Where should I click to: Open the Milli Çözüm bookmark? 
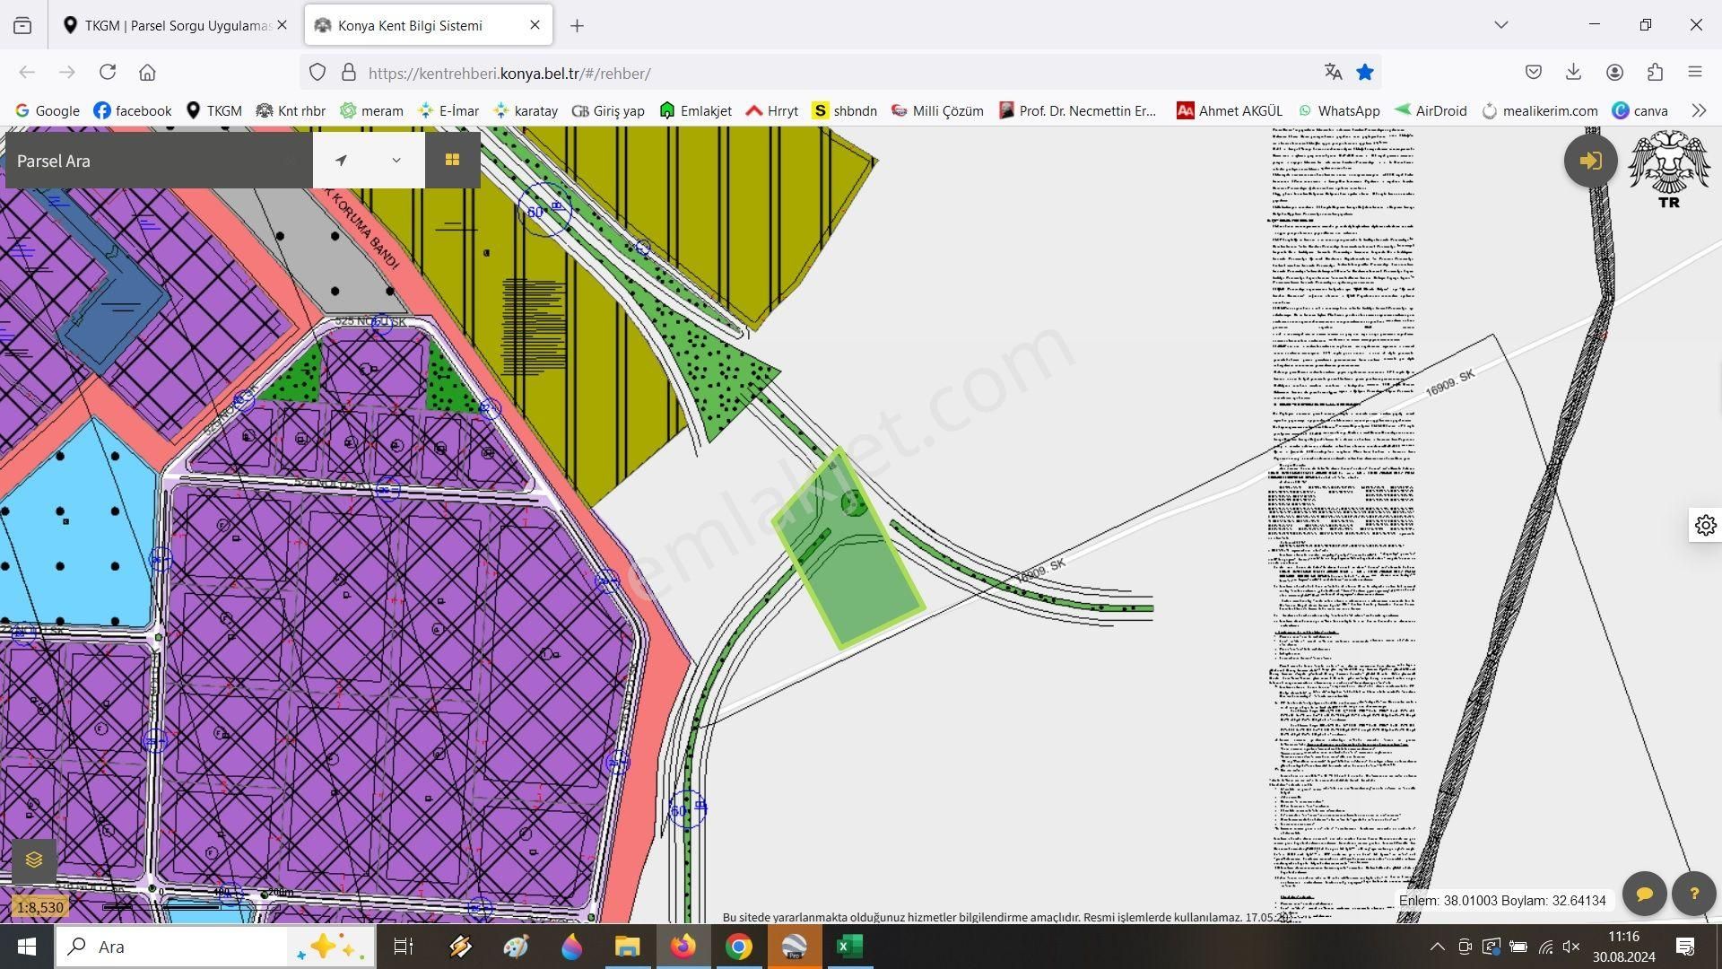tap(937, 110)
